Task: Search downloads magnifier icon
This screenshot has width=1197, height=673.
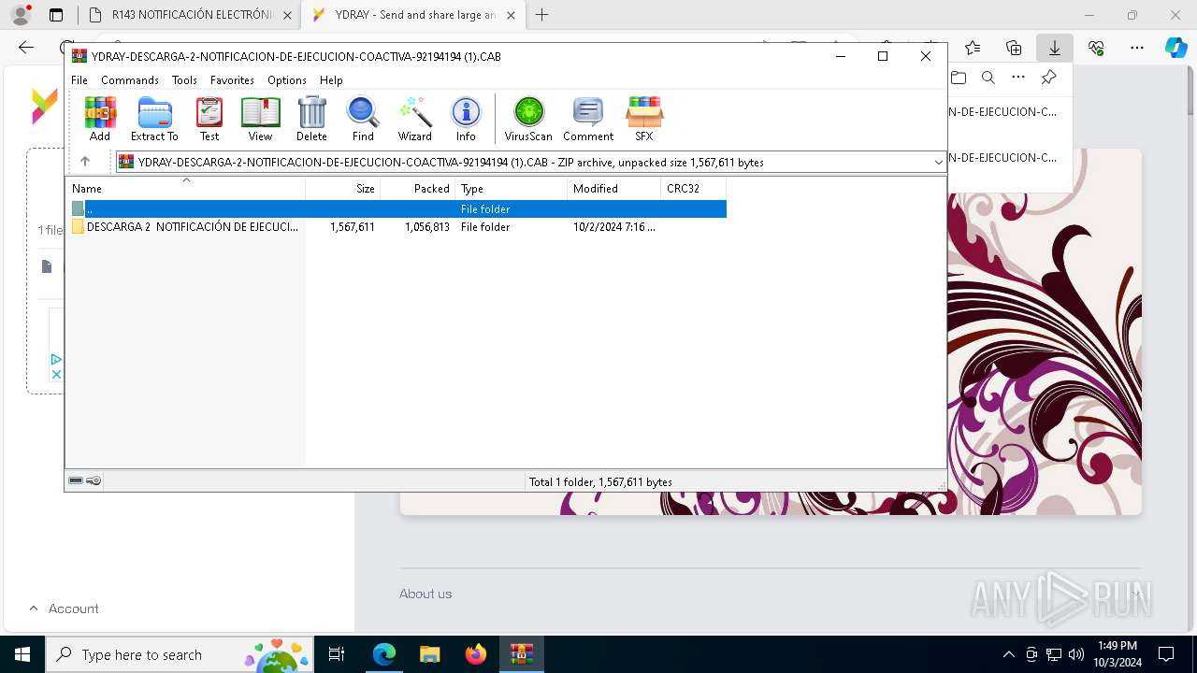Action: click(x=988, y=78)
